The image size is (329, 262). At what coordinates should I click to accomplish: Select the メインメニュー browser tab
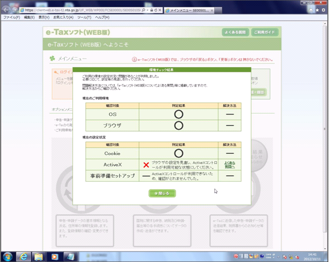tap(189, 10)
